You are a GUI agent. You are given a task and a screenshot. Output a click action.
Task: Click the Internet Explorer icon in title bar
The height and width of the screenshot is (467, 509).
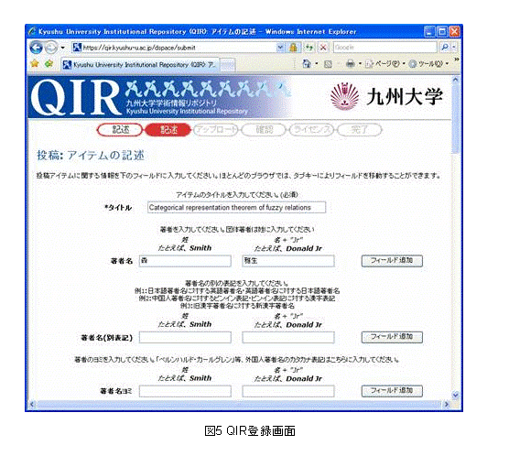pyautogui.click(x=31, y=31)
